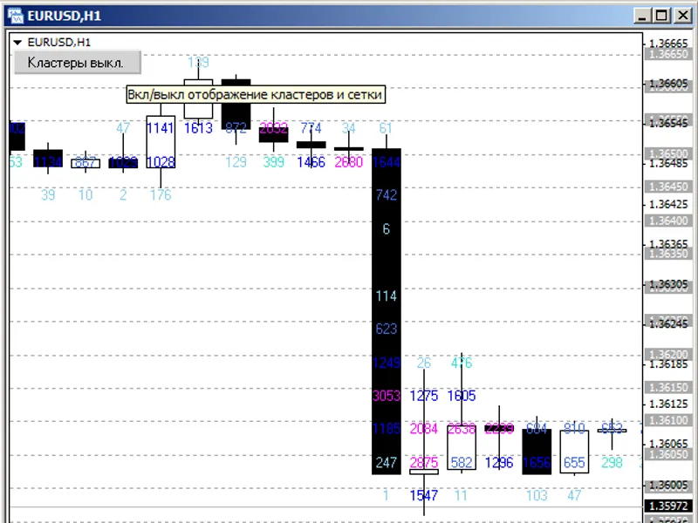
Task: Click the grid level label 1.36150
Action: coord(668,387)
